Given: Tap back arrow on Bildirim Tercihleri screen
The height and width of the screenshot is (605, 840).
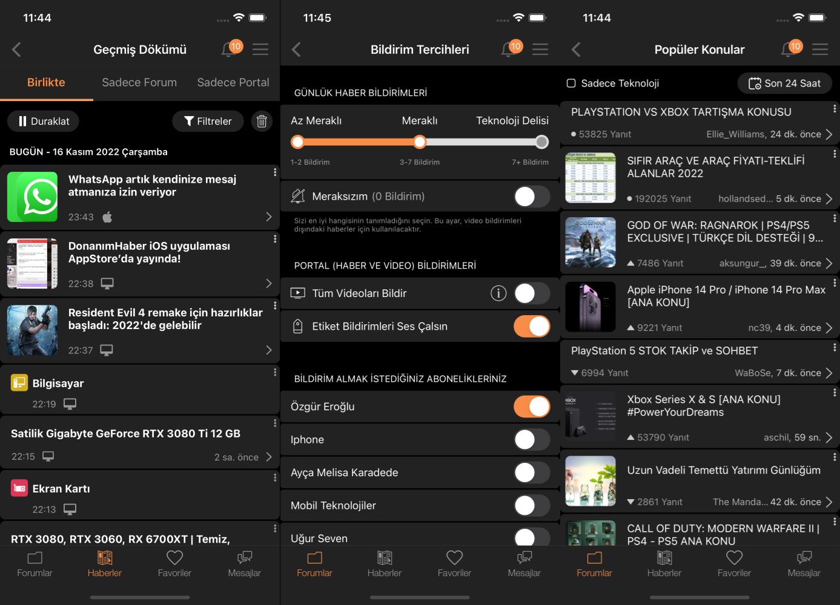Looking at the screenshot, I should click(x=297, y=50).
